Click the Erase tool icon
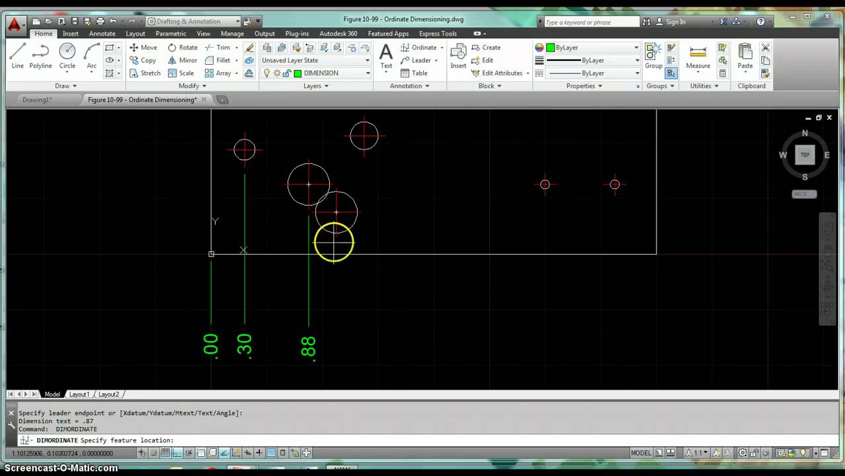Screen dimensions: 845x476 (x=249, y=48)
